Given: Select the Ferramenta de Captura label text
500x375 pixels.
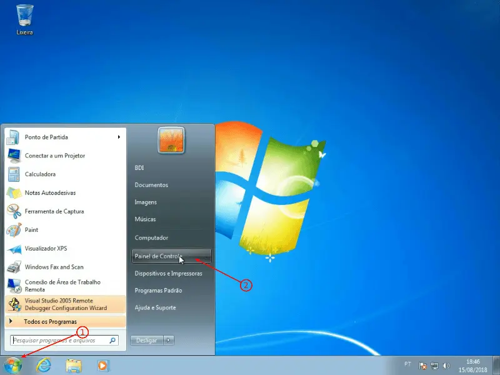Looking at the screenshot, I should (x=54, y=211).
